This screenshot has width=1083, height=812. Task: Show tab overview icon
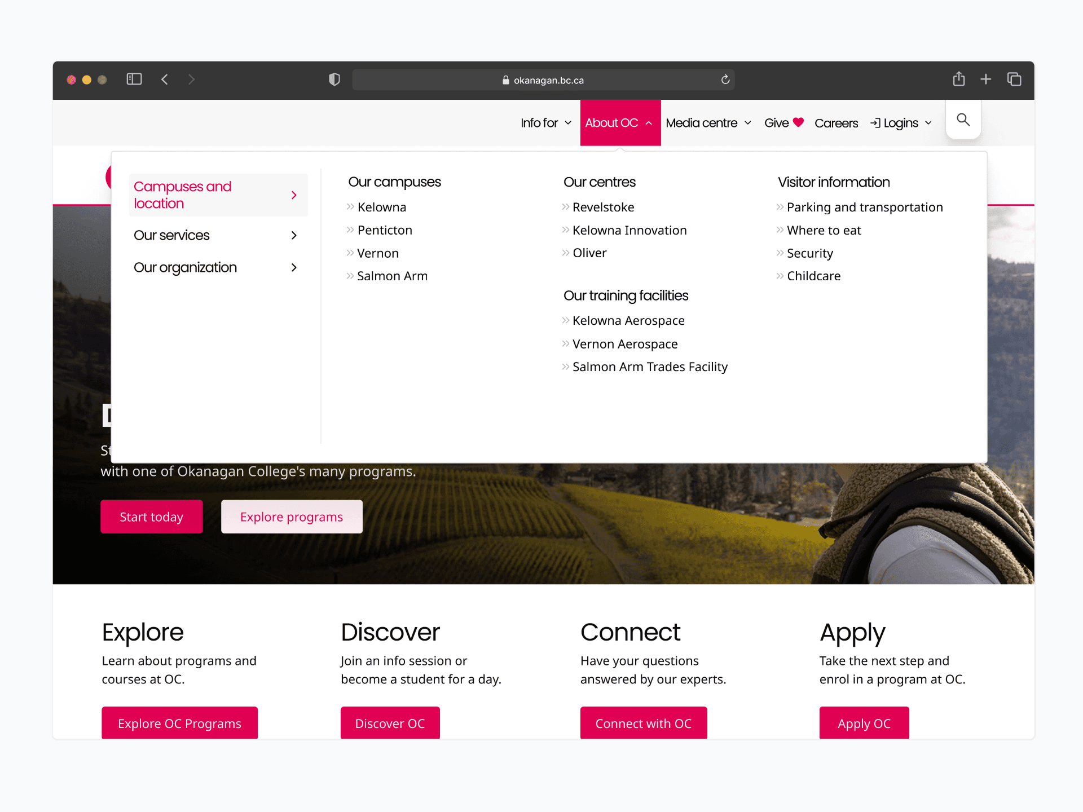pyautogui.click(x=1014, y=80)
